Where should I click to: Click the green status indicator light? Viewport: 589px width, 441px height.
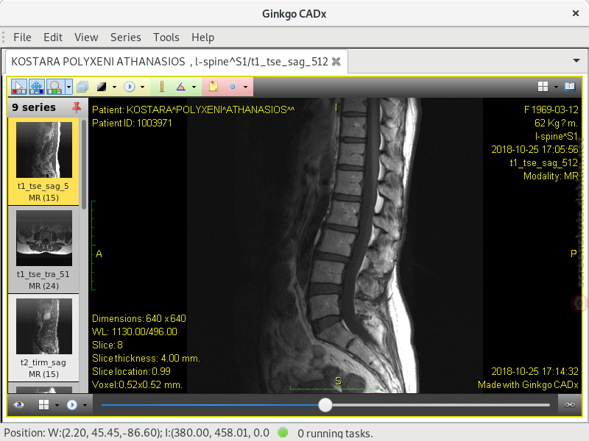(283, 432)
